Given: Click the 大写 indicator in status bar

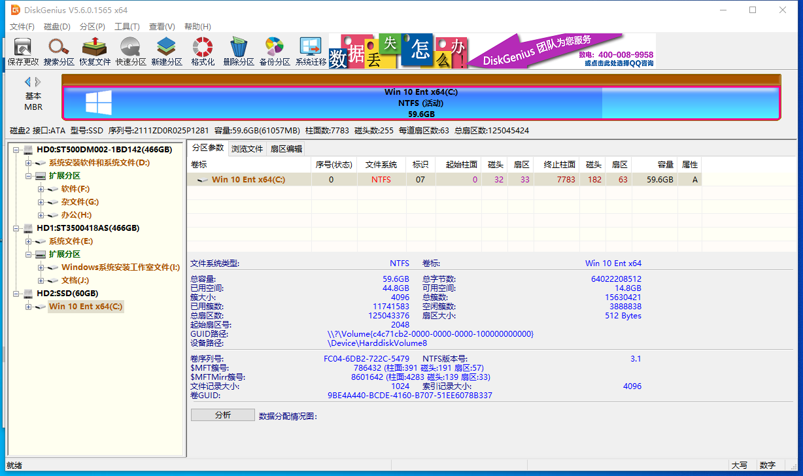Looking at the screenshot, I should tap(740, 466).
